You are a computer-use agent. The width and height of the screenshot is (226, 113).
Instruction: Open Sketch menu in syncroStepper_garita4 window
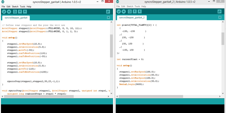(15, 7)
